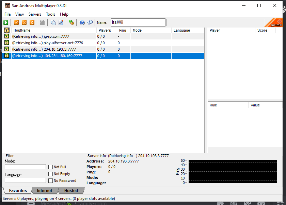
Task: Open the Remote Console toolbar icon
Action: point(71,22)
